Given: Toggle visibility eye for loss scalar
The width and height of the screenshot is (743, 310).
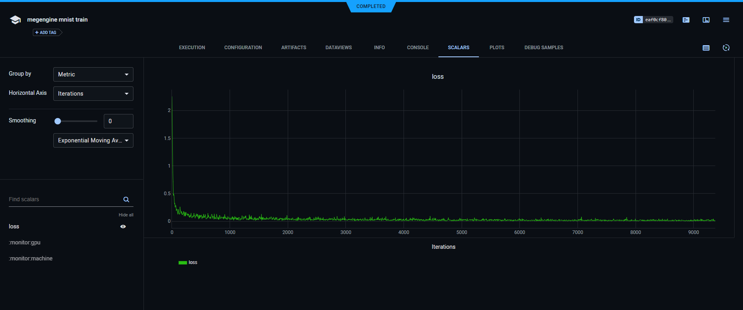Looking at the screenshot, I should pos(123,226).
